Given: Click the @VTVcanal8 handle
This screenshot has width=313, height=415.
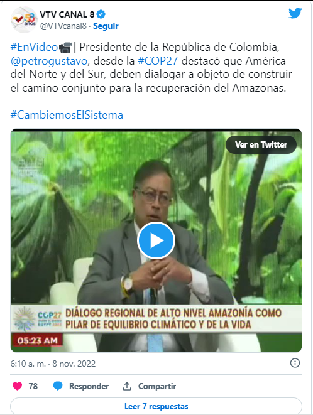Looking at the screenshot, I should pyautogui.click(x=63, y=26).
